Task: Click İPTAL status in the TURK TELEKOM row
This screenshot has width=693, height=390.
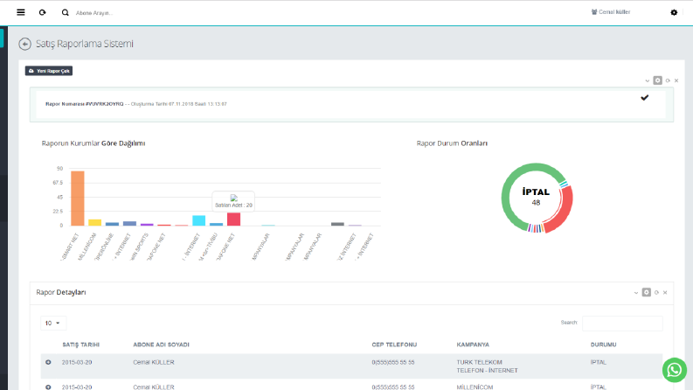Action: 599,362
